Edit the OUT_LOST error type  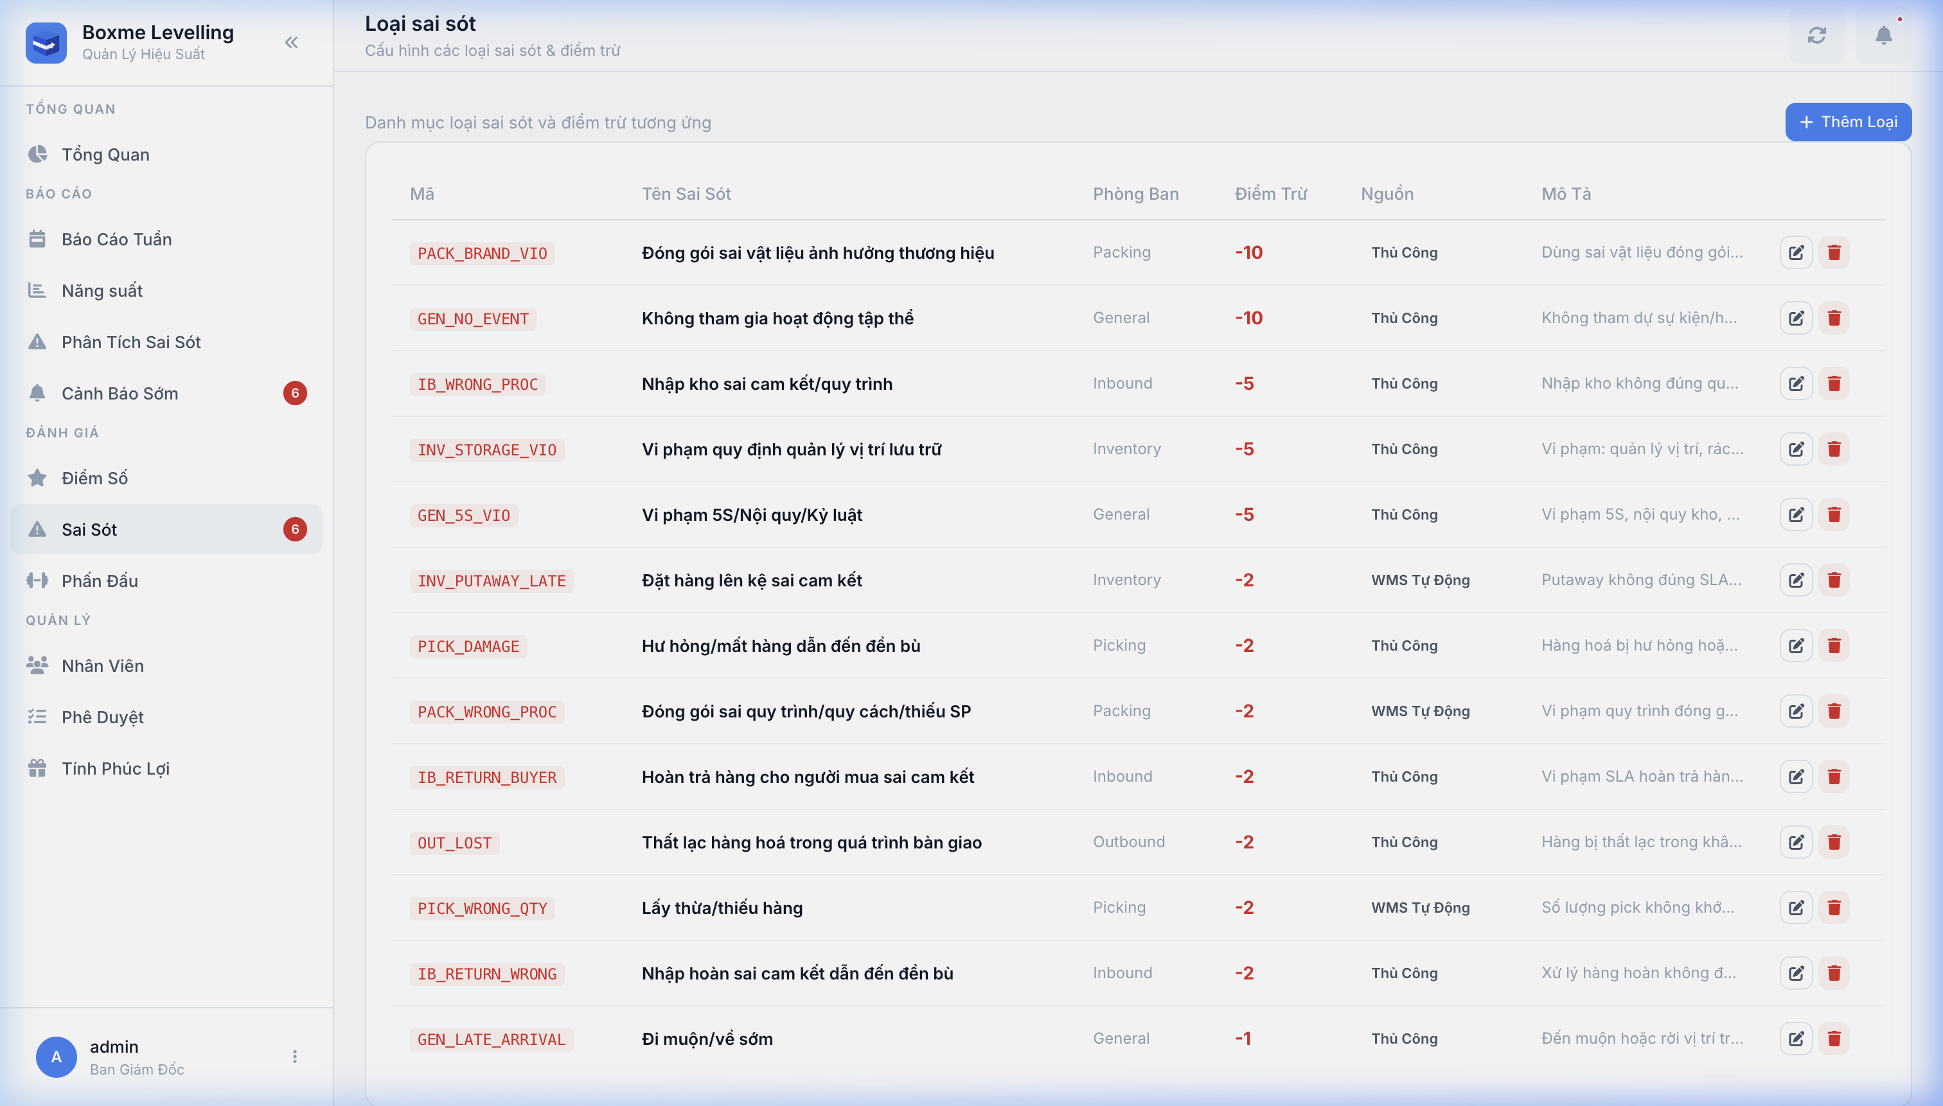[1796, 843]
